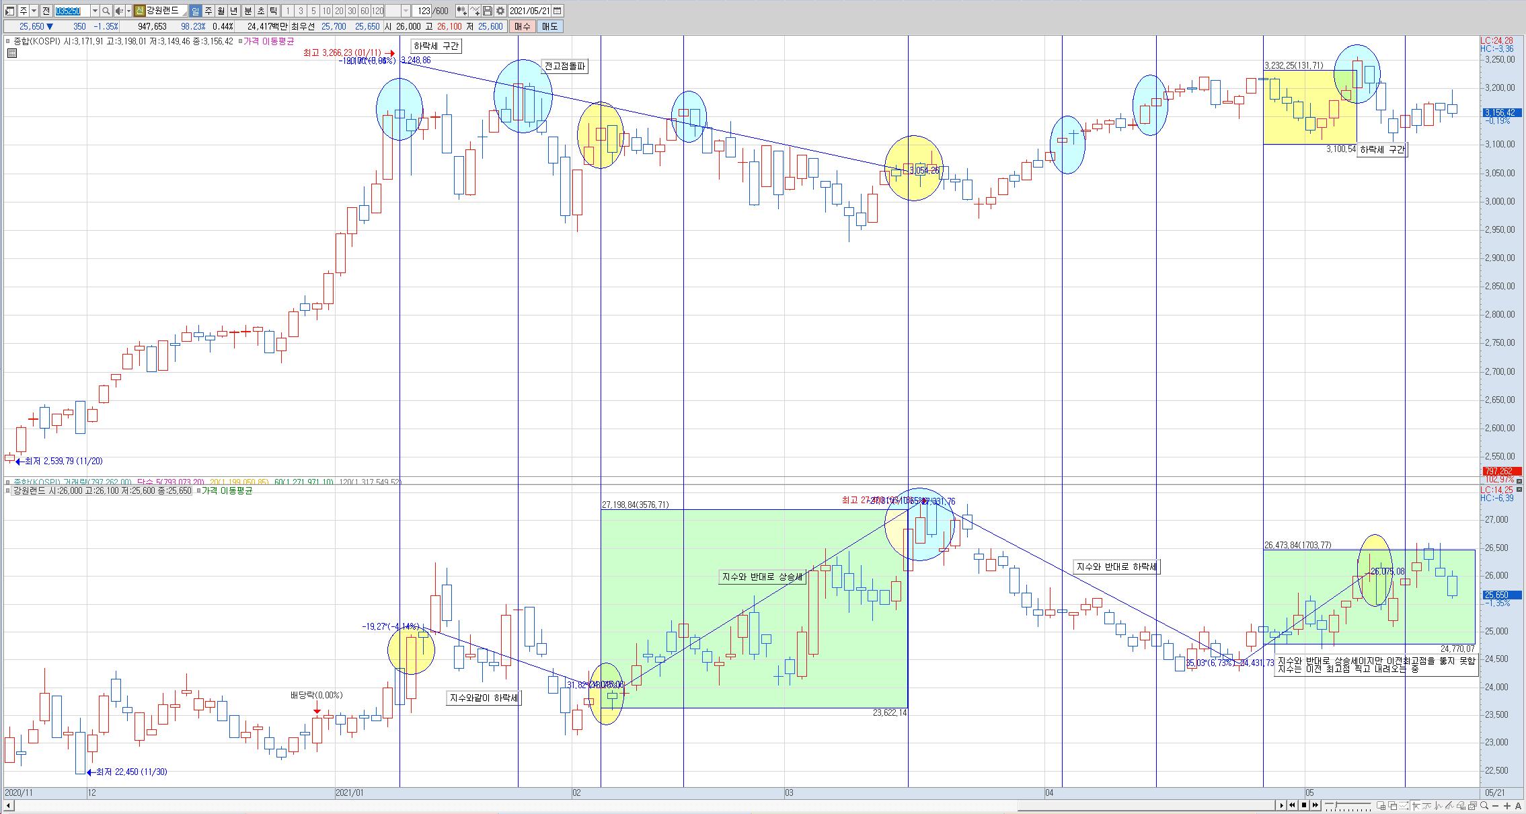Expand the 주 market type dropdown

tap(34, 11)
